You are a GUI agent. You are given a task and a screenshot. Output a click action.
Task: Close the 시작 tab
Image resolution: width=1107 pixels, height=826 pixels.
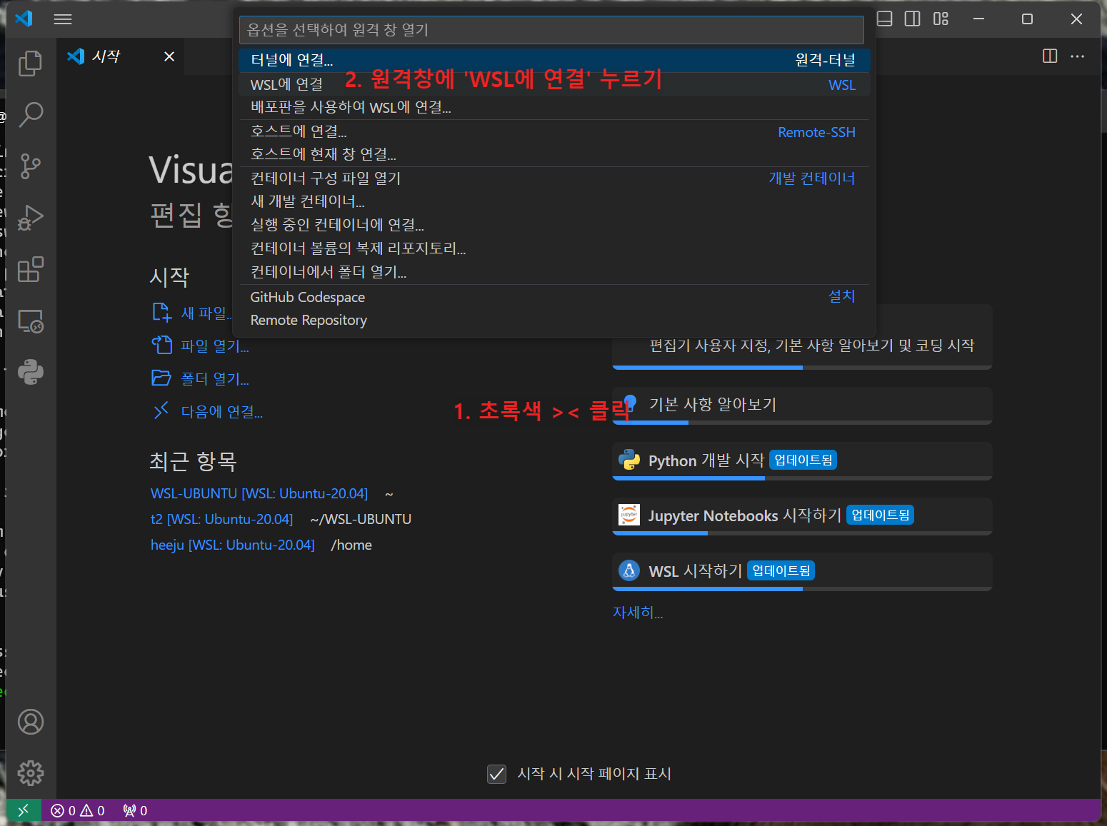click(169, 56)
